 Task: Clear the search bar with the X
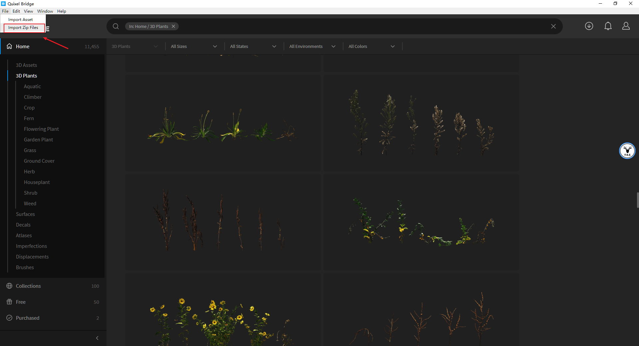click(x=553, y=26)
